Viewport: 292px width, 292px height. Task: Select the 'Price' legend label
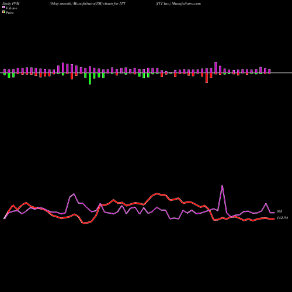pyautogui.click(x=9, y=13)
